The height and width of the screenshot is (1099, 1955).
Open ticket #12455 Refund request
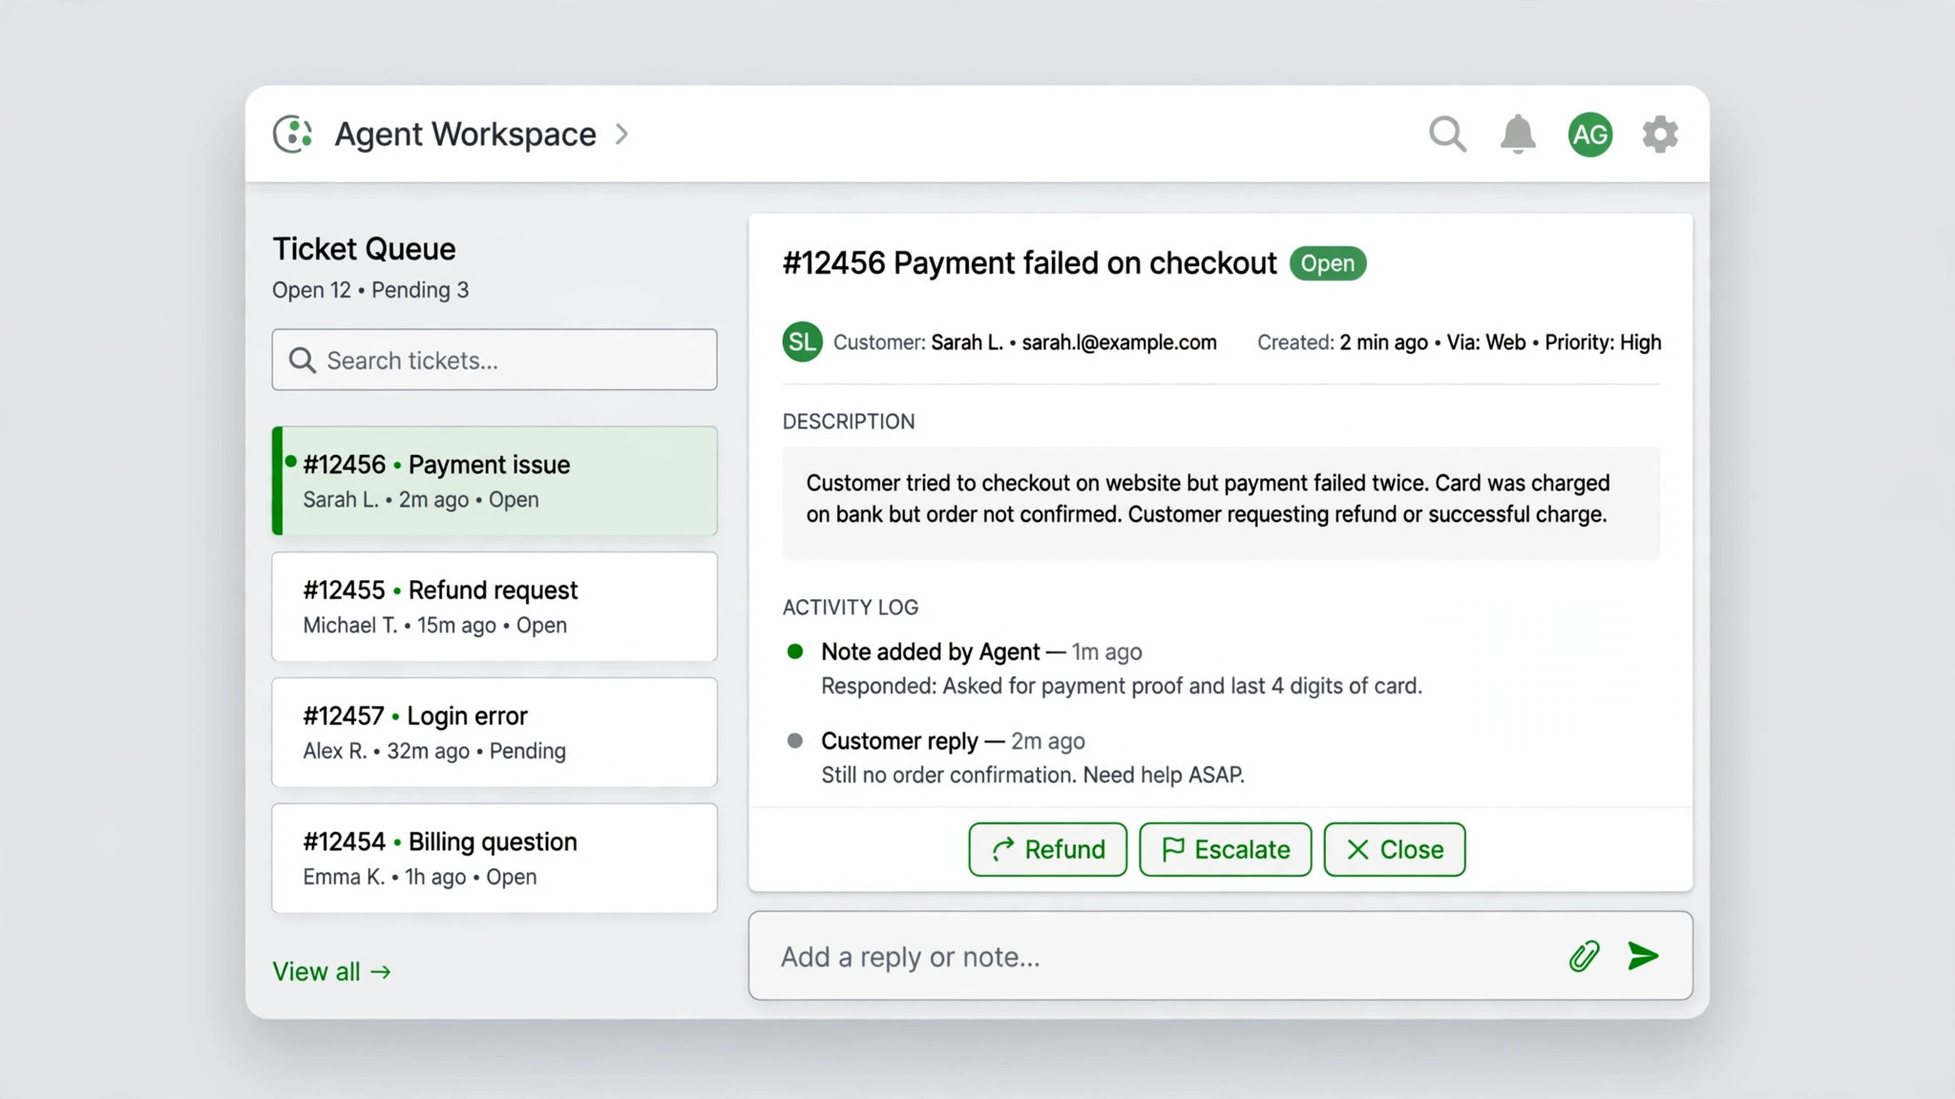[x=494, y=607]
